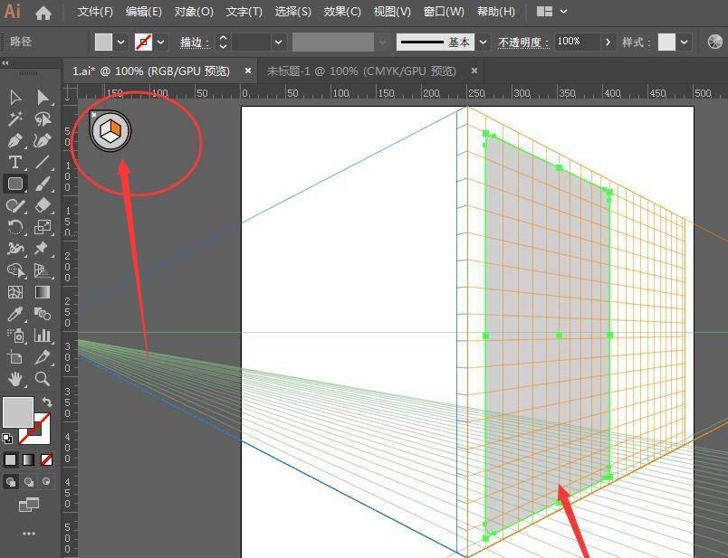
Task: Activate the Direct Selection tool
Action: 43,97
